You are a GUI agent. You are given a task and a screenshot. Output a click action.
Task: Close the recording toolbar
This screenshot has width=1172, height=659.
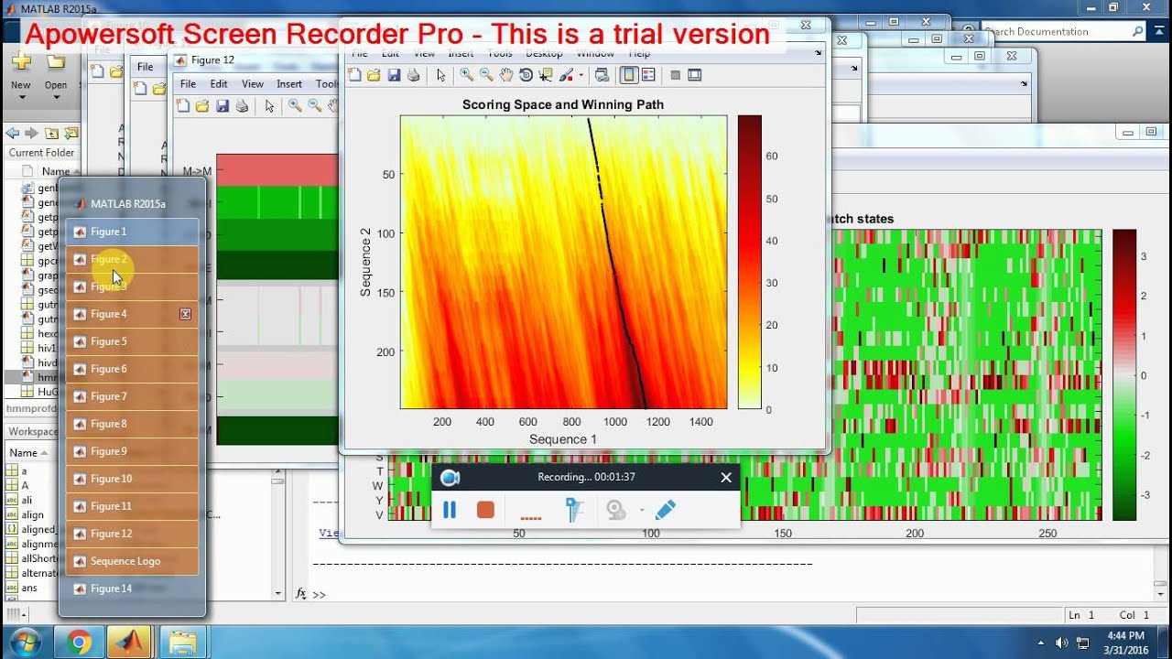click(726, 477)
